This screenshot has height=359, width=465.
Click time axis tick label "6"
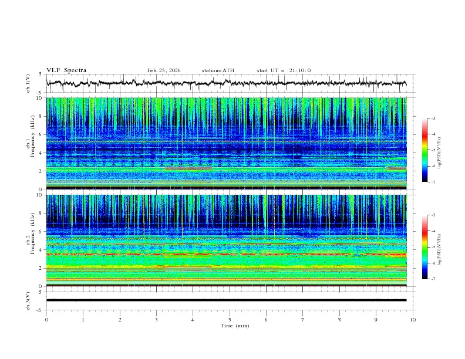pyautogui.click(x=266, y=320)
